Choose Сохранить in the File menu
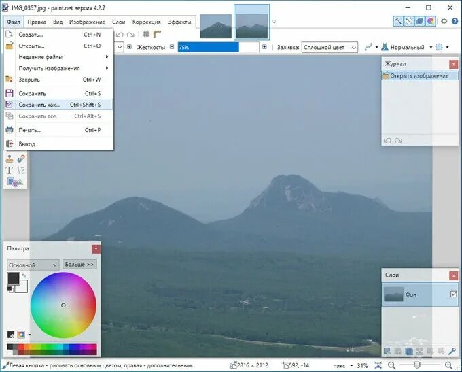The width and height of the screenshot is (462, 372). [x=58, y=94]
